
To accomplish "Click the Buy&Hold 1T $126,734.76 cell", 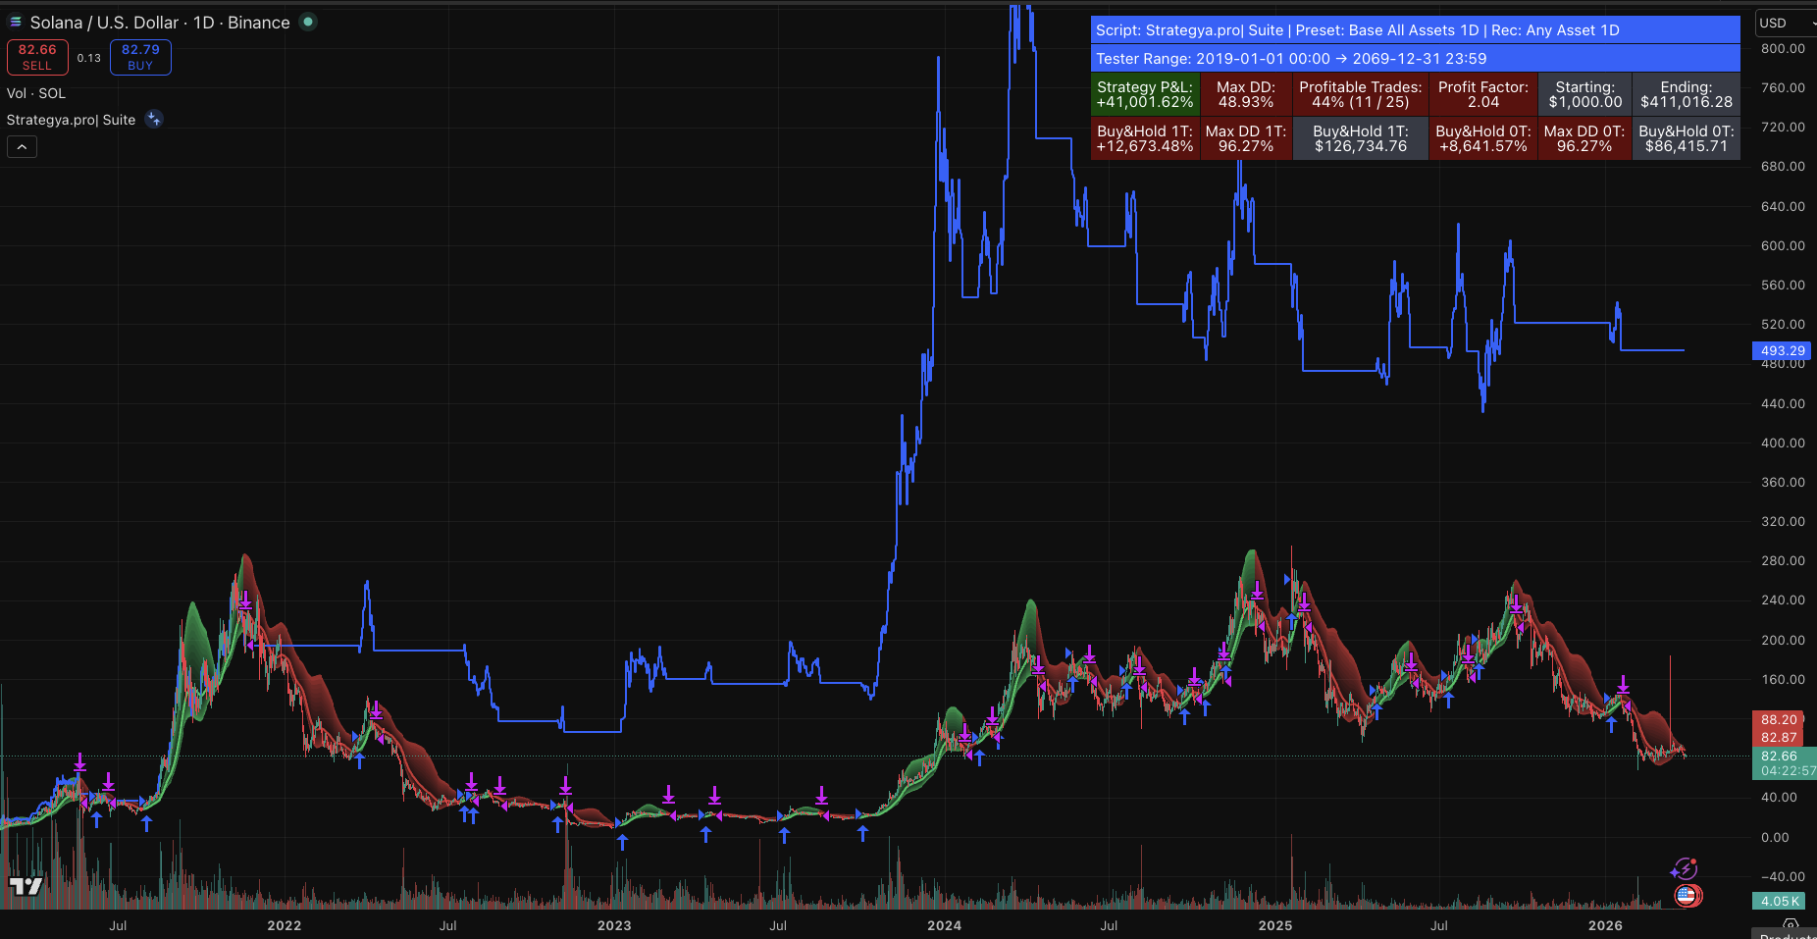I will tap(1361, 138).
